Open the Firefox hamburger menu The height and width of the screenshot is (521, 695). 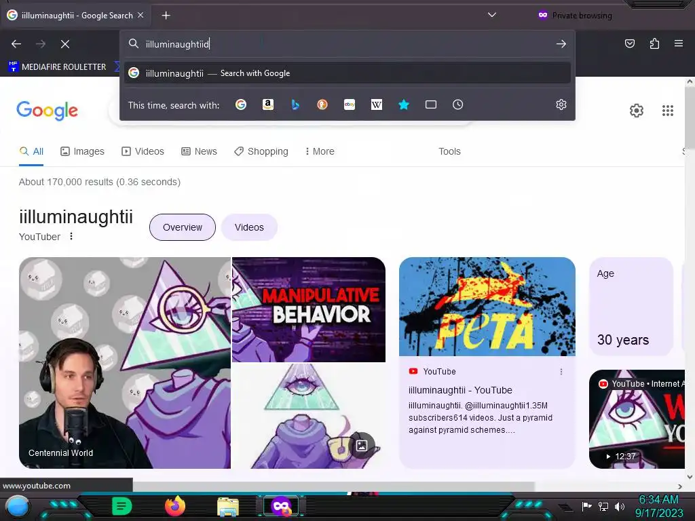pyautogui.click(x=679, y=43)
